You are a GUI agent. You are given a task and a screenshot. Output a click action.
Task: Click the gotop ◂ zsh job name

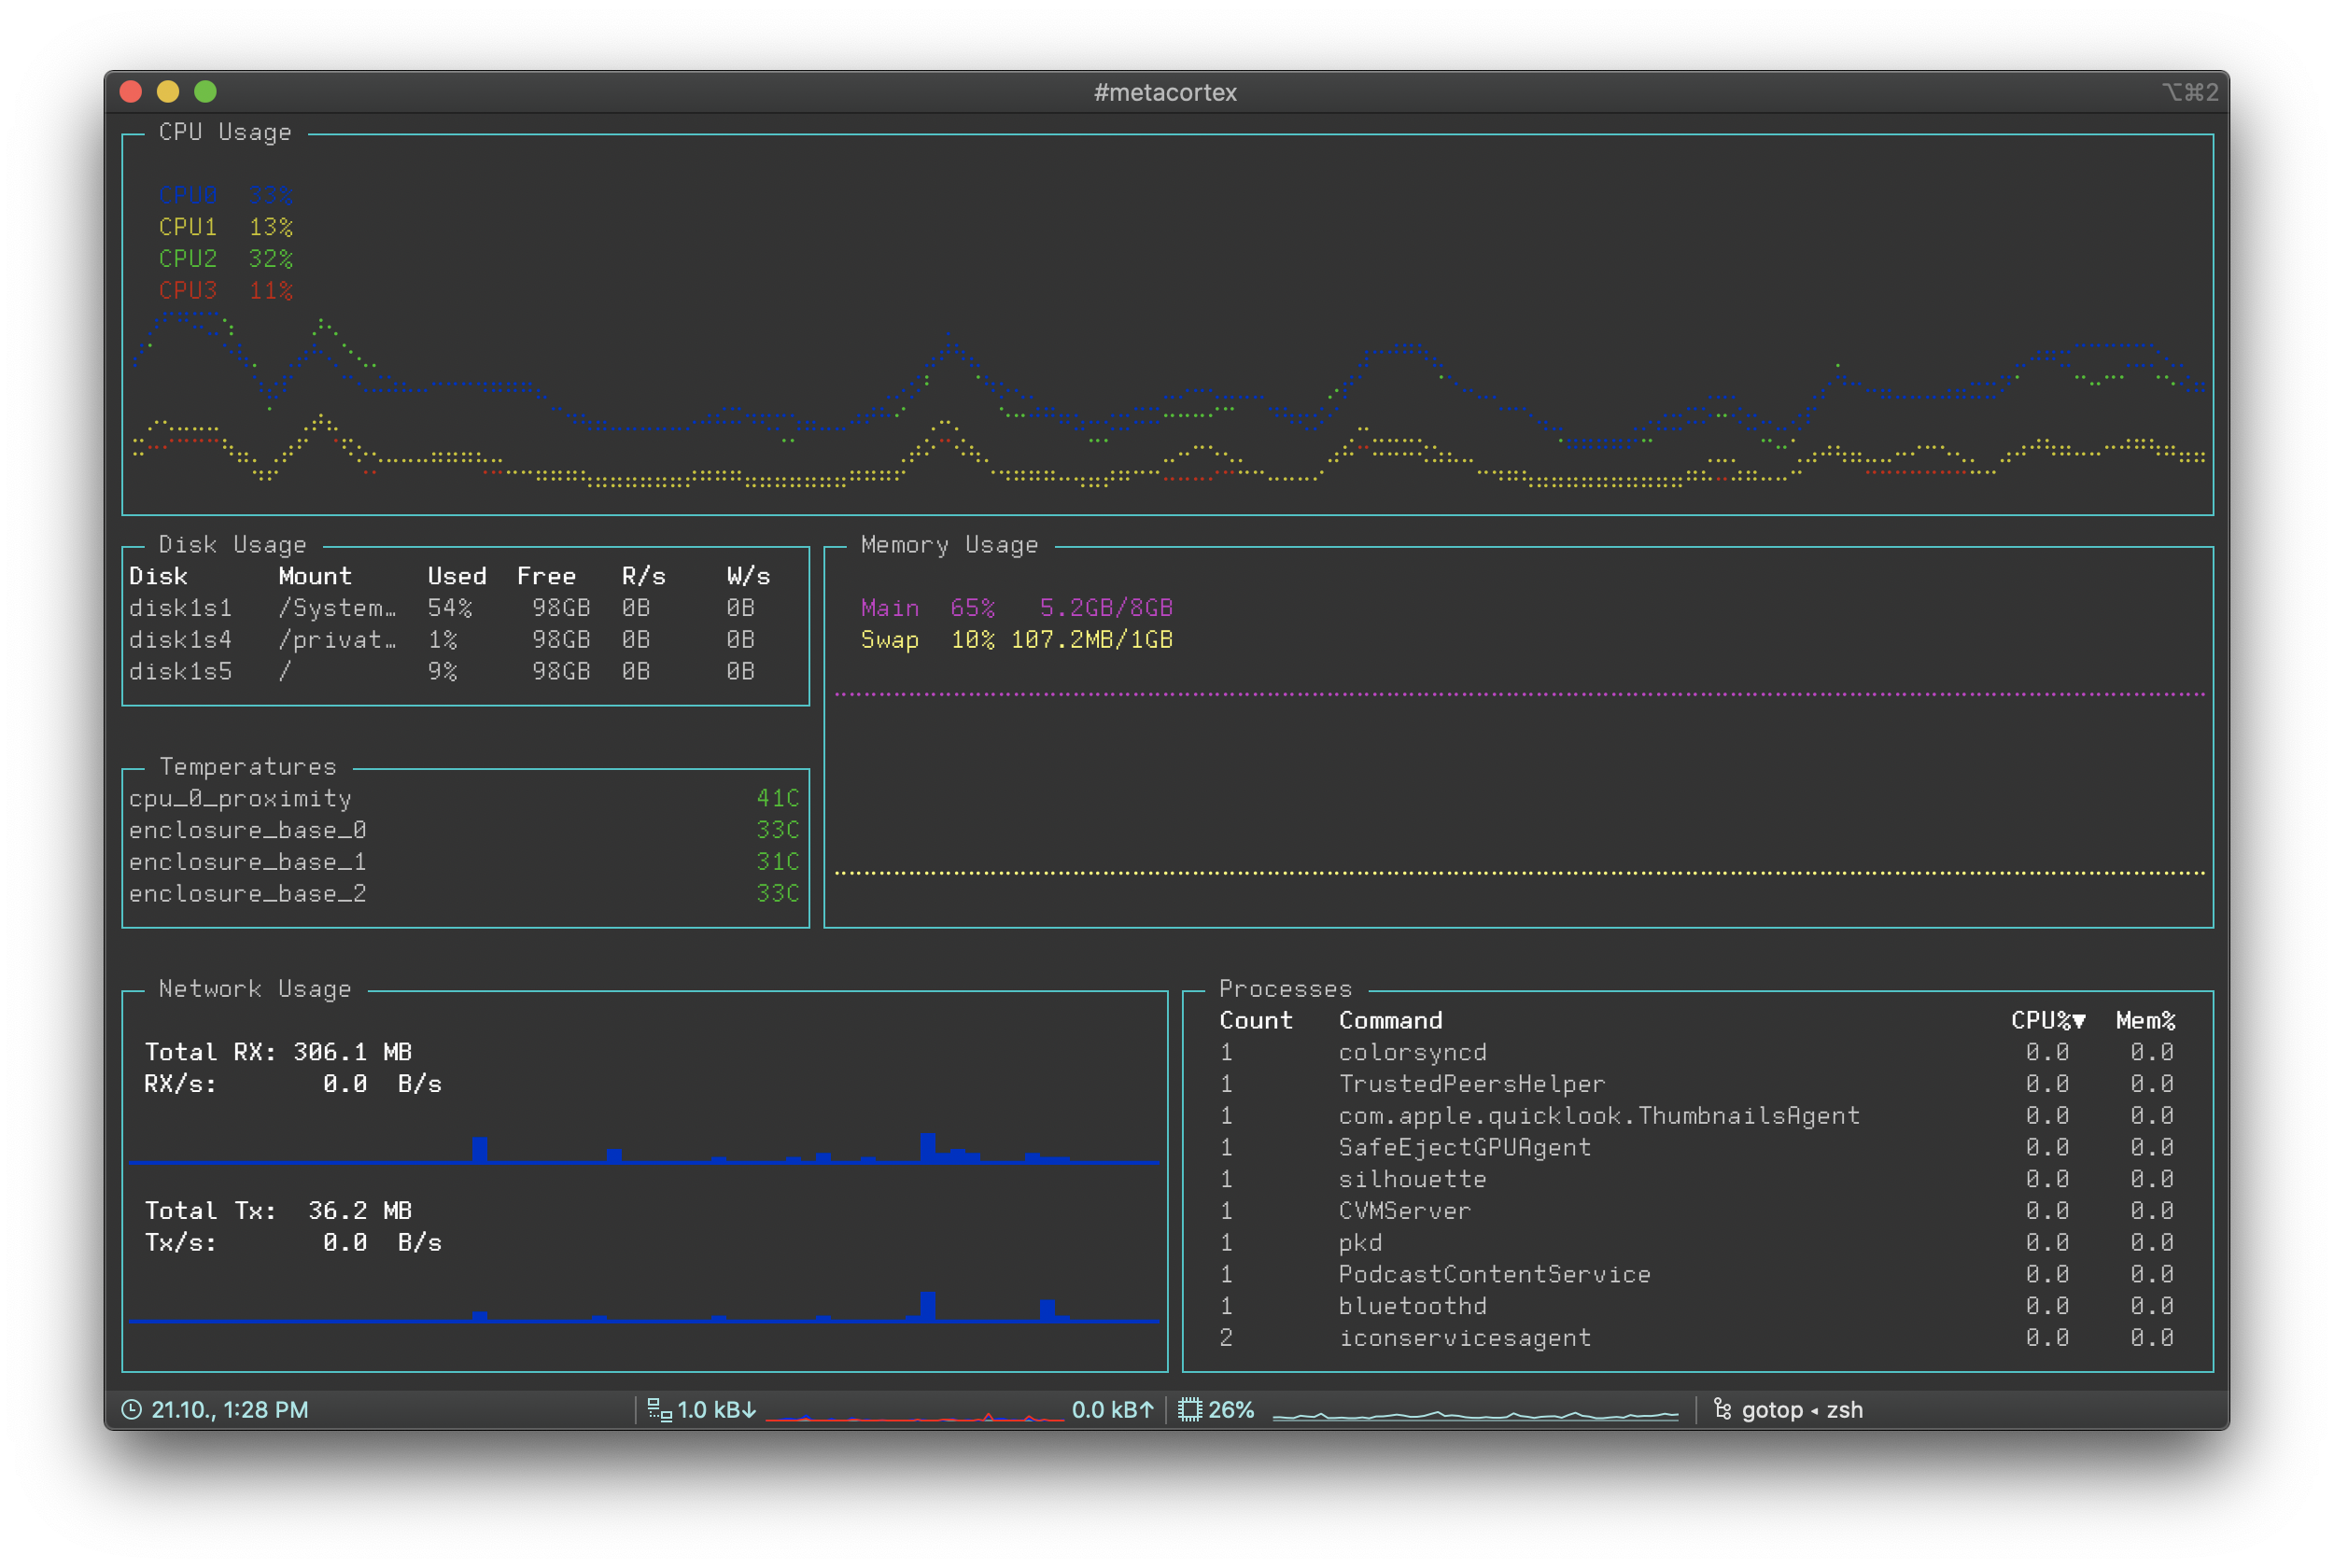(1802, 1410)
